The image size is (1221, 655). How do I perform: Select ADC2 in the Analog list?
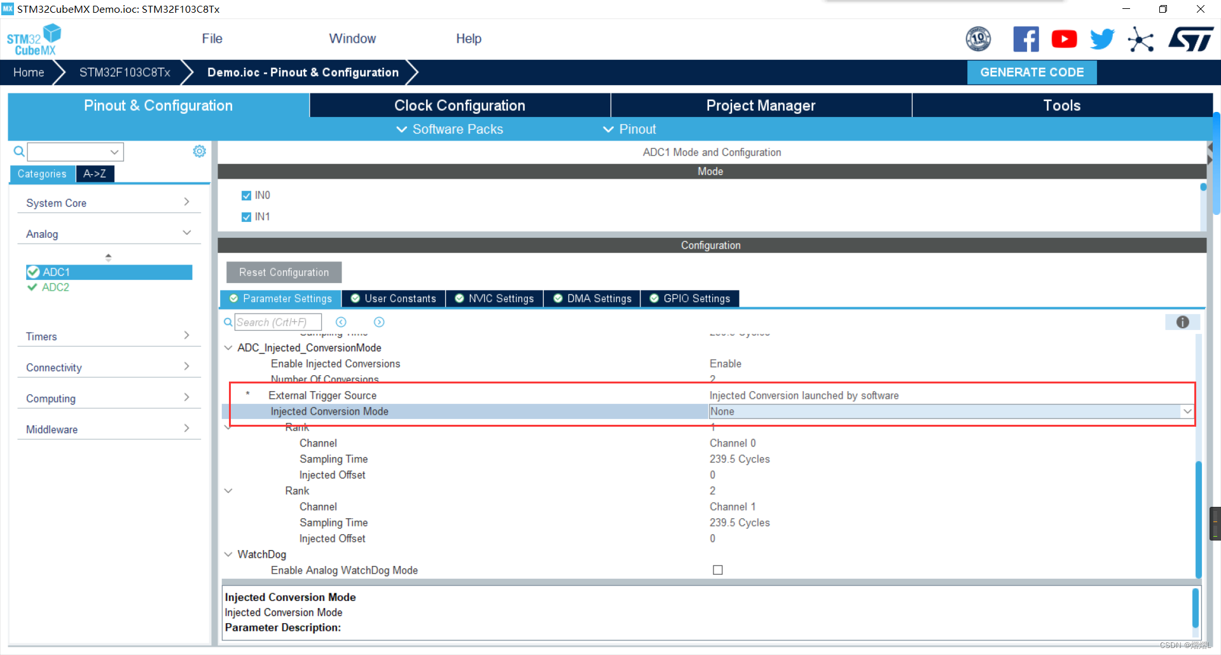click(55, 287)
